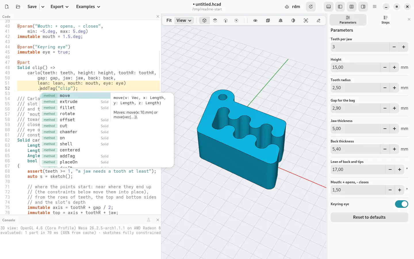414x259 pixels.
Task: Switch to the Steps tab
Action: pos(386,20)
